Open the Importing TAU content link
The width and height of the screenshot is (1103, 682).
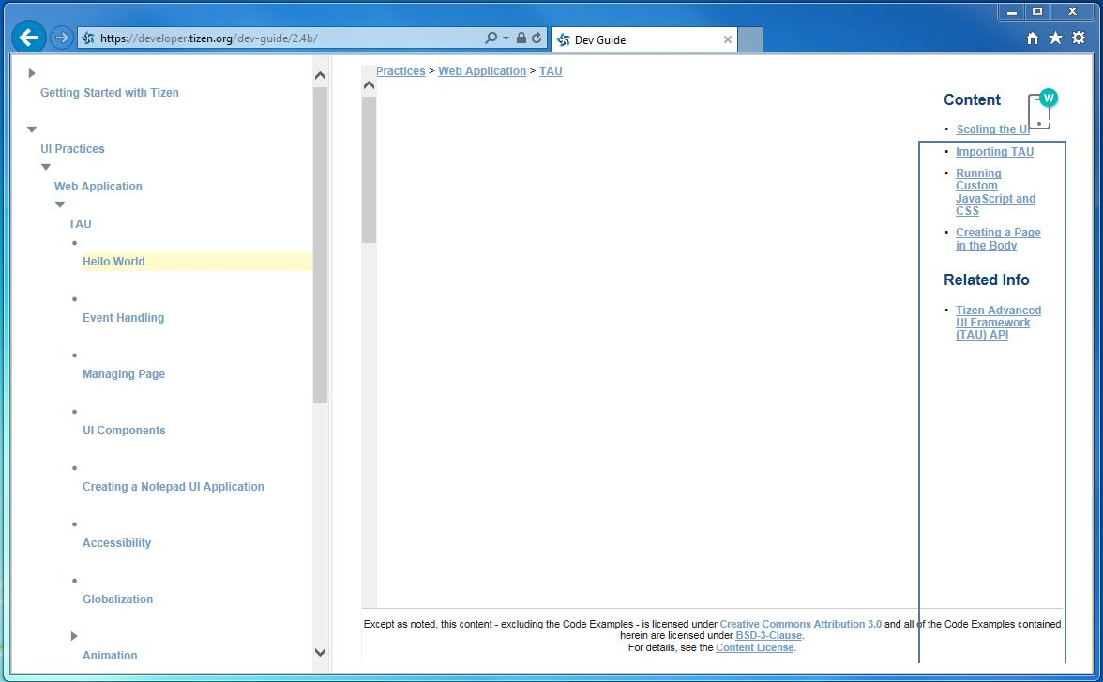[x=994, y=152]
